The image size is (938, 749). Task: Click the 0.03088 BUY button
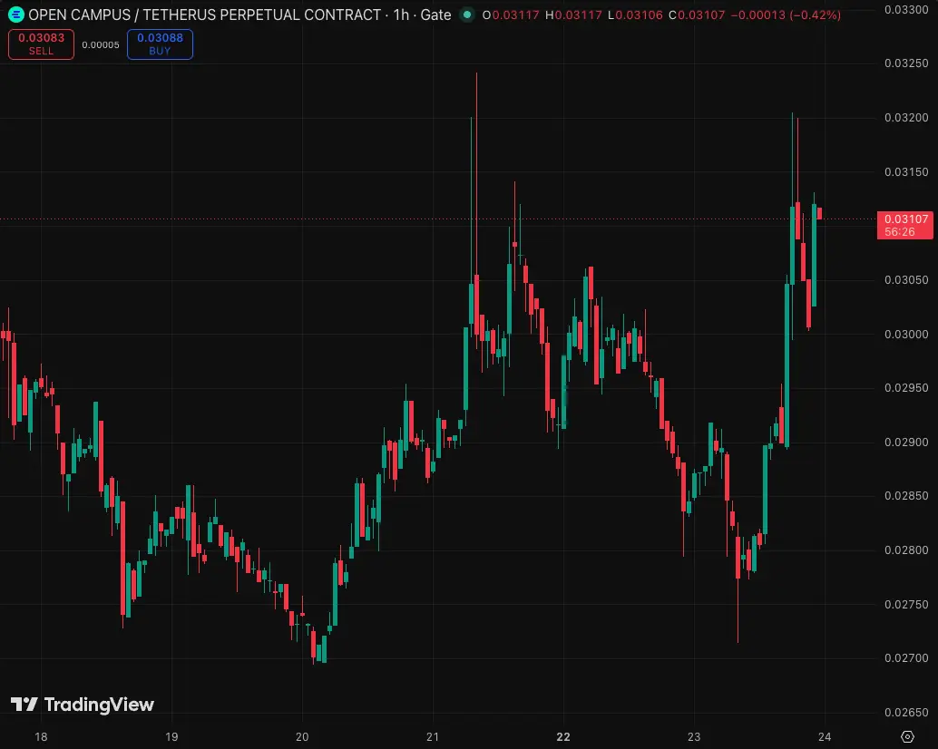160,44
